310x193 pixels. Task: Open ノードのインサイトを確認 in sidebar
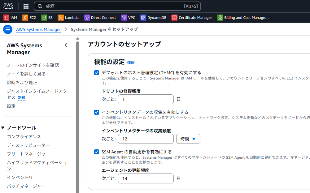[33, 65]
